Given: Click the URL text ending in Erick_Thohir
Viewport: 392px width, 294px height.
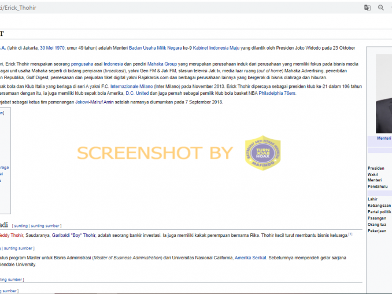Looking at the screenshot, I should (x=18, y=8).
